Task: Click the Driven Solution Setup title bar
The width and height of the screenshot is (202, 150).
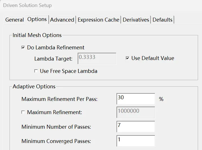Action: [x=101, y=5]
